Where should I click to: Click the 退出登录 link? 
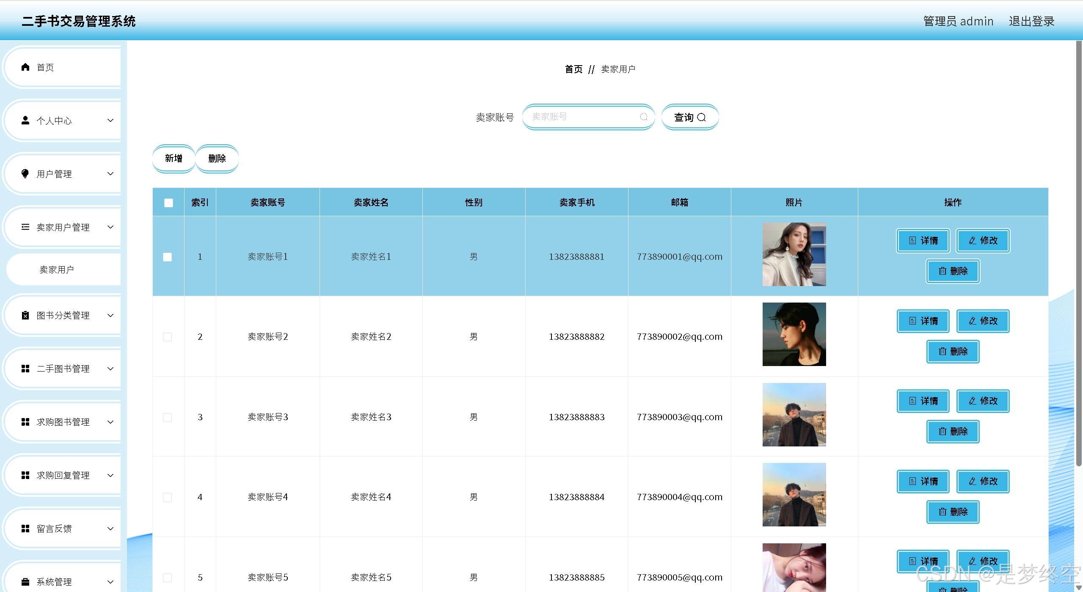pos(1031,21)
